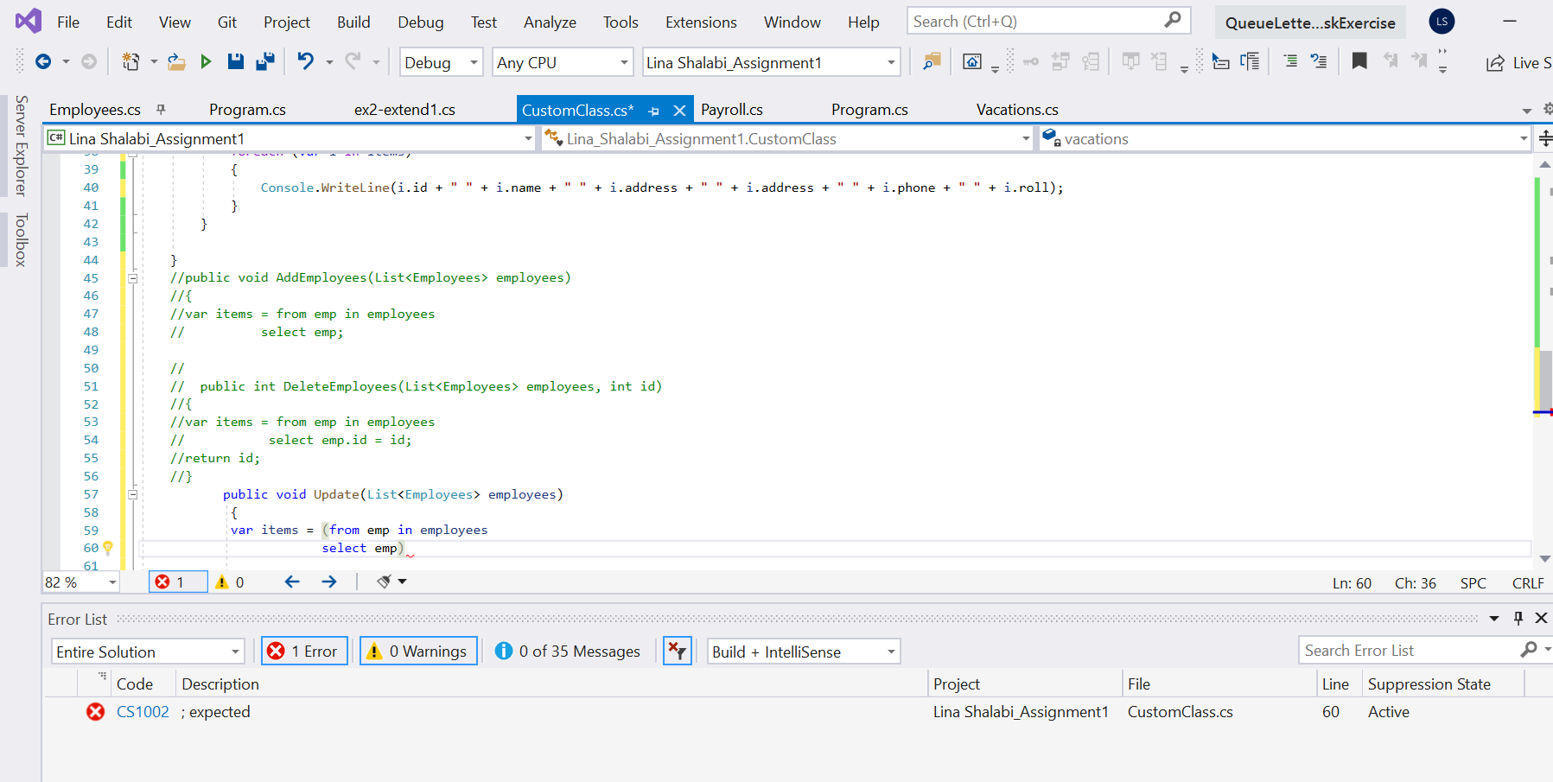Viewport: 1553px width, 782px height.
Task: Open the Lina_Shalabi_Assignment1.CustomClass type dropdown
Action: tap(787, 138)
